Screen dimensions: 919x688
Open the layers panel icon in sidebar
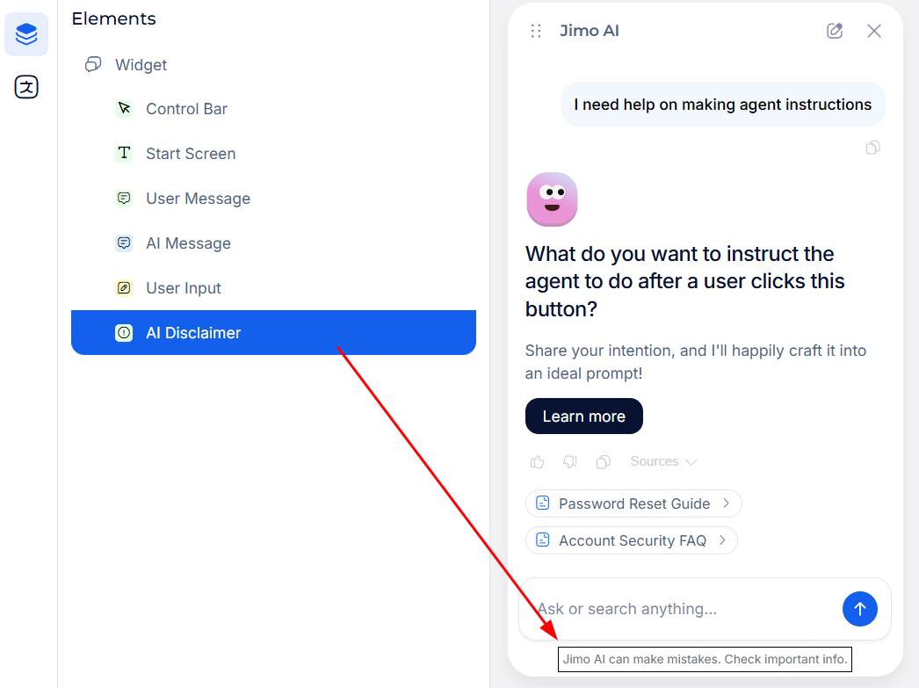26,34
